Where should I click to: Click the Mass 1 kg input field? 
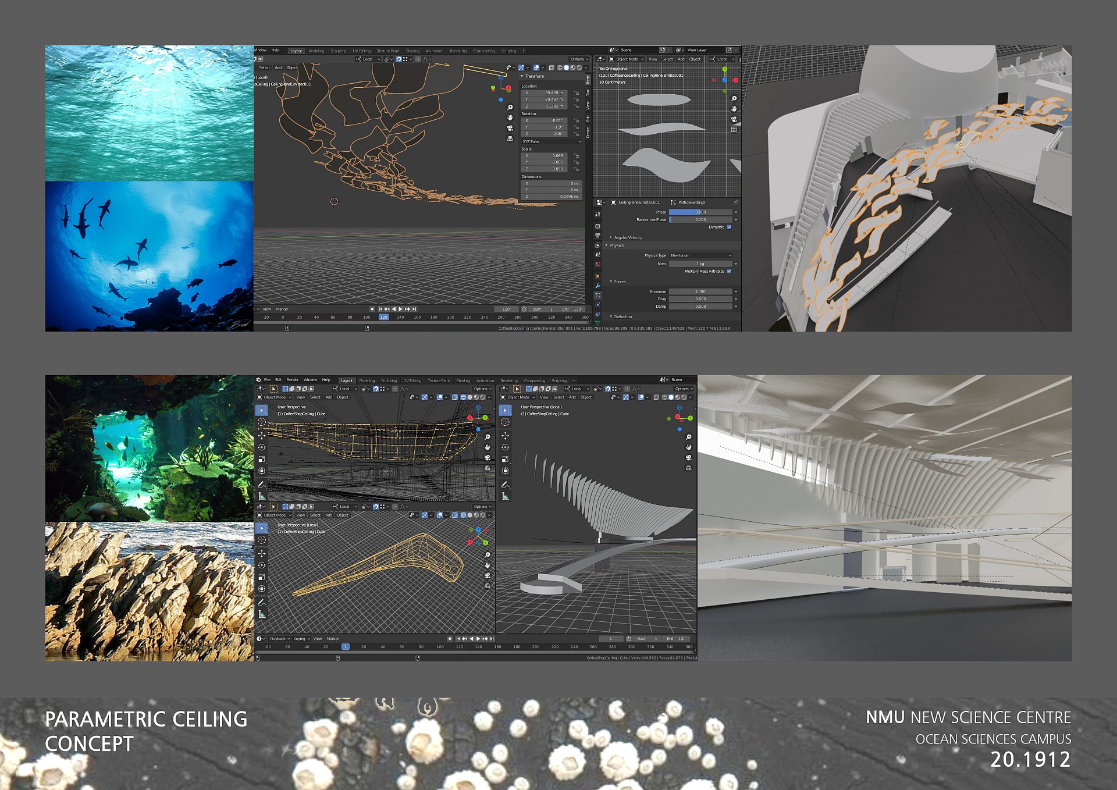pos(700,264)
